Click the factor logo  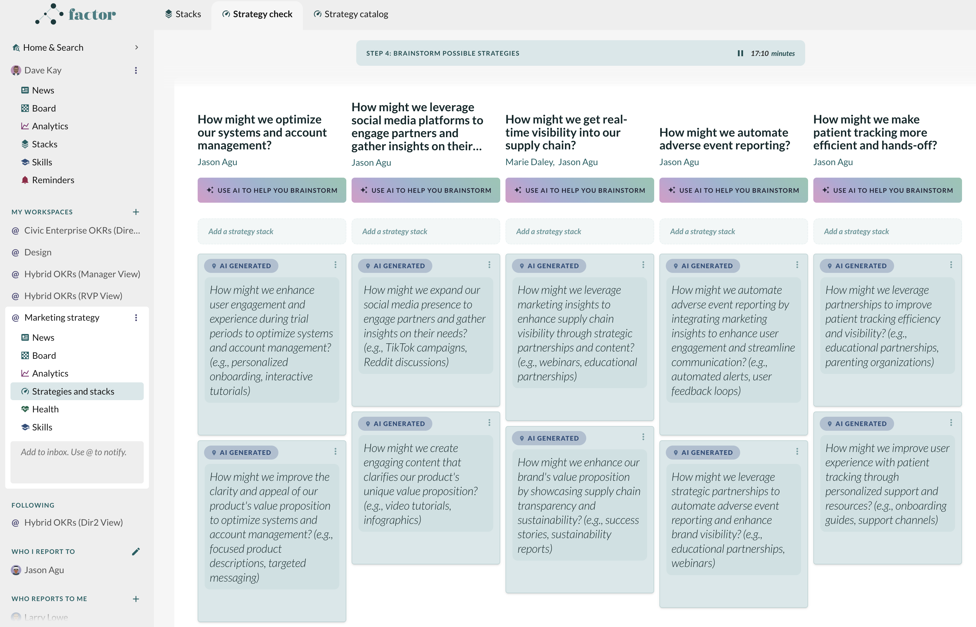pyautogui.click(x=76, y=14)
